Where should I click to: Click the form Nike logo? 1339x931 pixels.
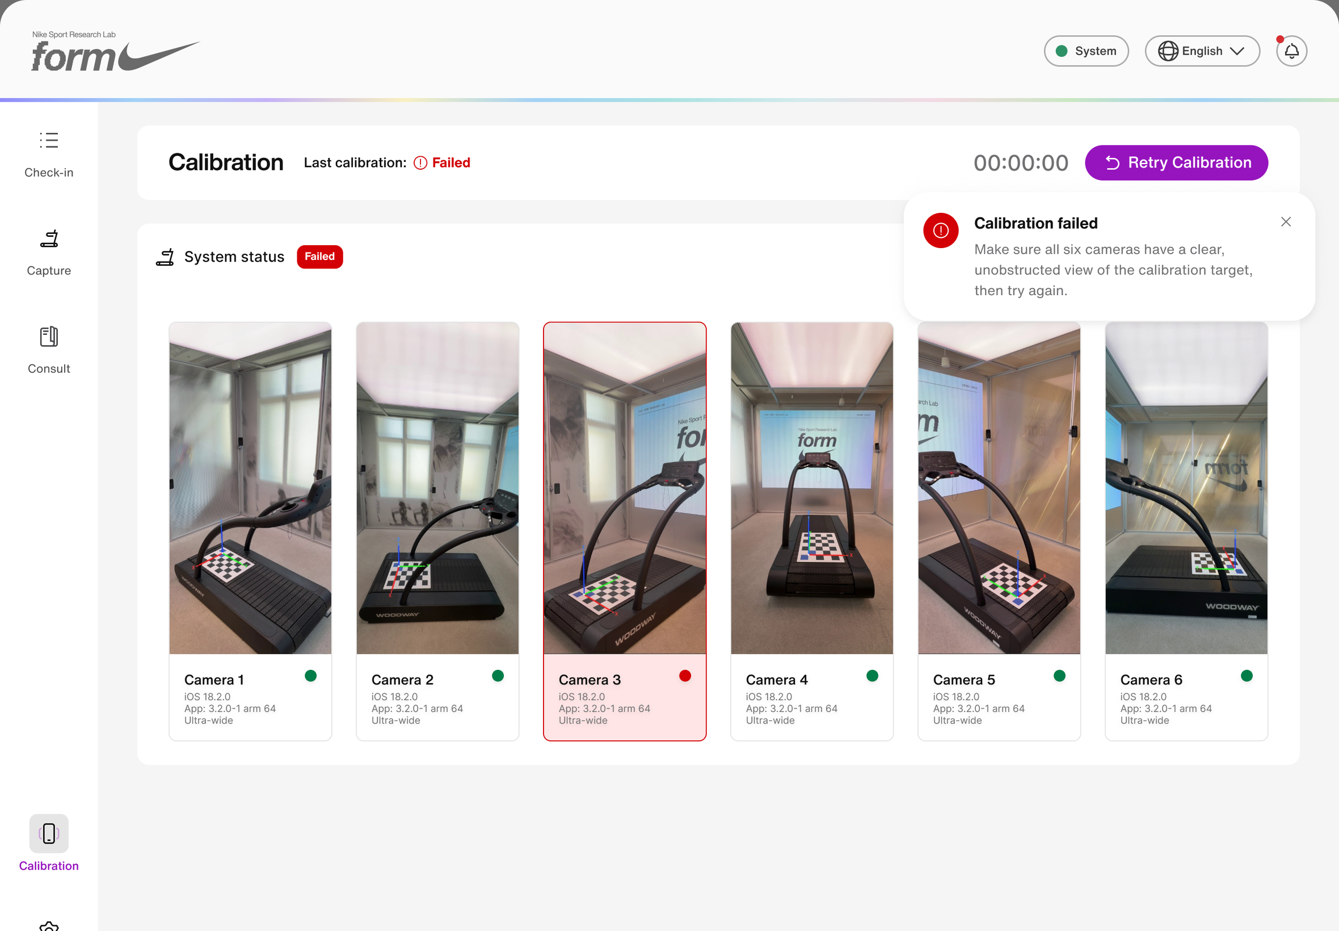click(115, 52)
